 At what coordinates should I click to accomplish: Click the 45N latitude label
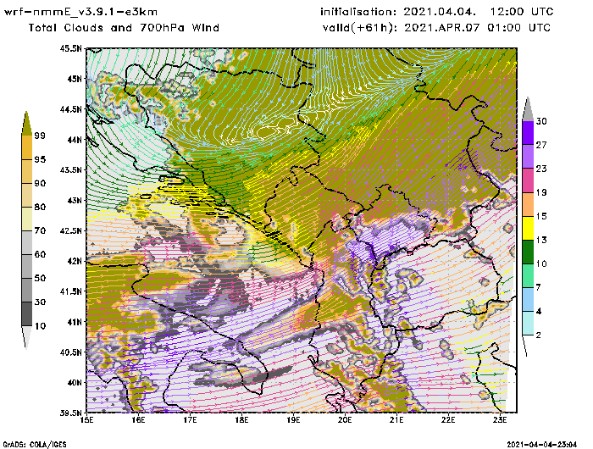click(75, 79)
